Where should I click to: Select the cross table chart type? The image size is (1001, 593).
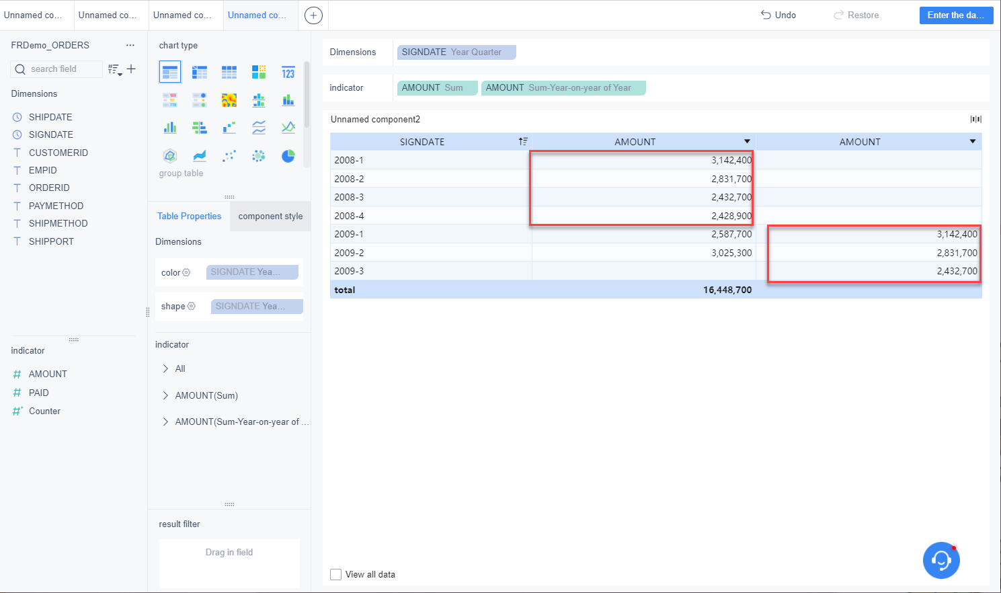click(200, 72)
